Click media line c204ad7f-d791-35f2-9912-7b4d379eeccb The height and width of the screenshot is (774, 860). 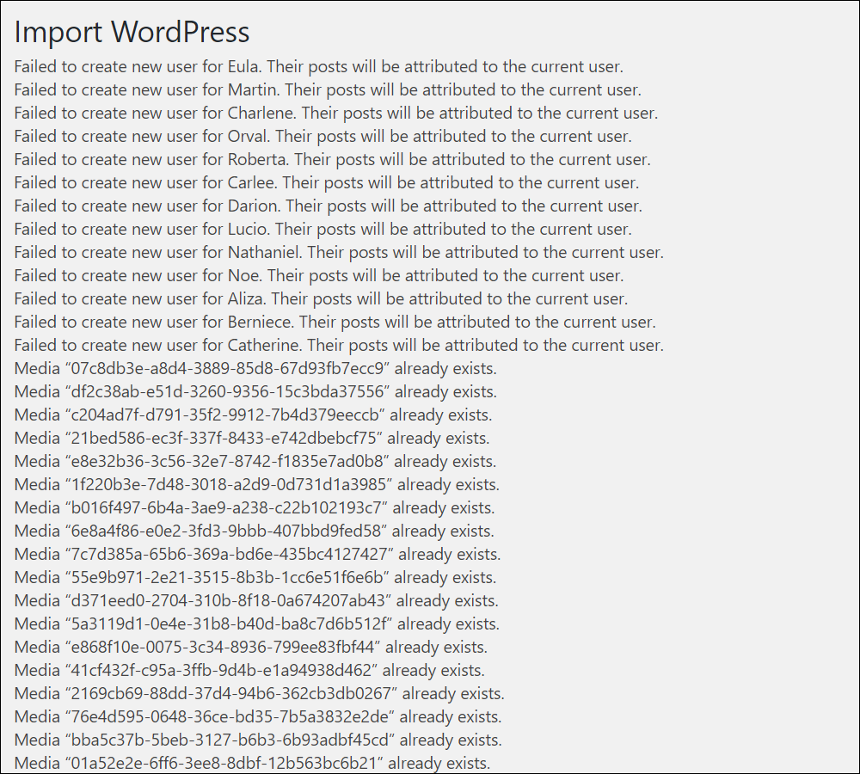coord(254,415)
